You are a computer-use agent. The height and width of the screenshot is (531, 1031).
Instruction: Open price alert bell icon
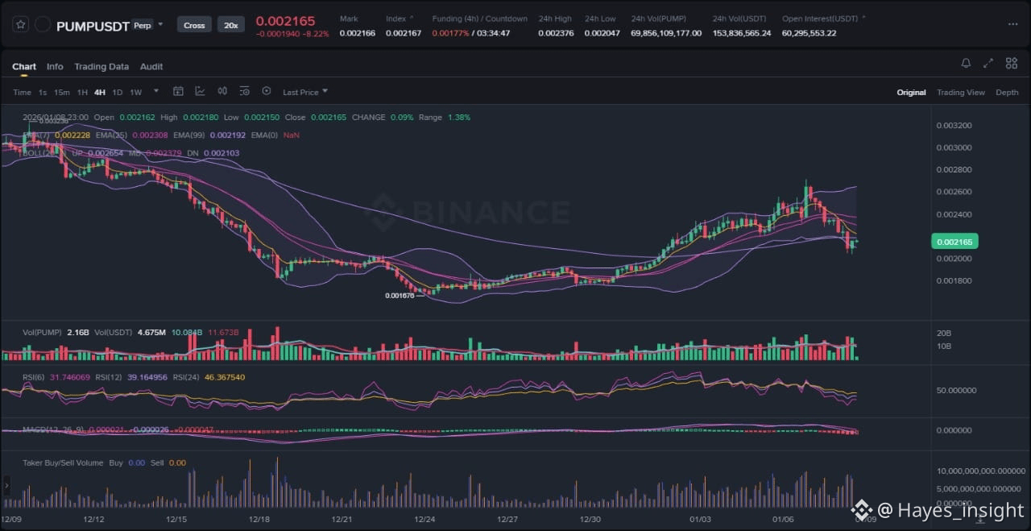click(966, 64)
